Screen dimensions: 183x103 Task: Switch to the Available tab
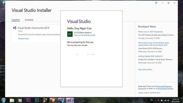point(29,20)
